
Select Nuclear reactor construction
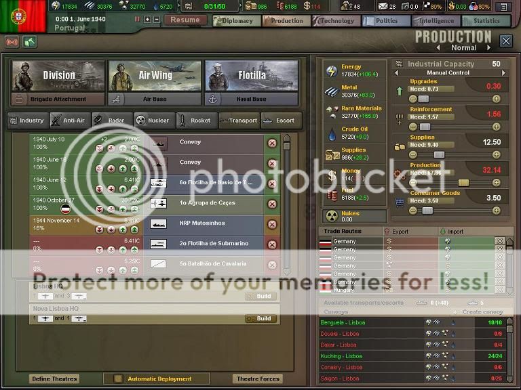pyautogui.click(x=153, y=121)
